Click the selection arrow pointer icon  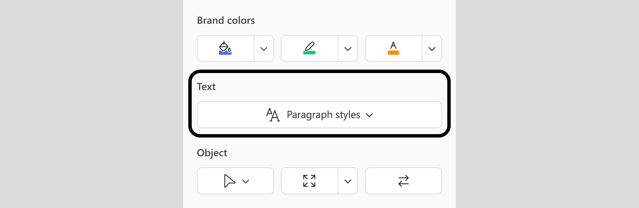[x=229, y=181]
